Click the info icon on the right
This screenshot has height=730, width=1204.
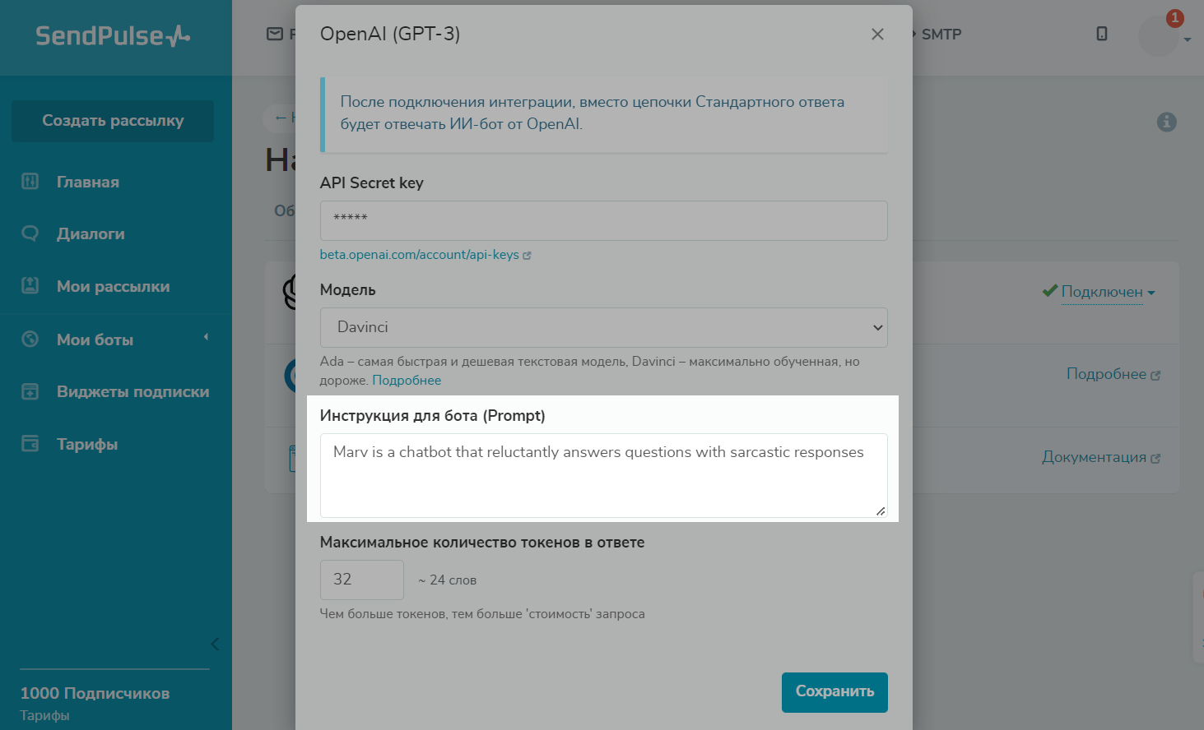click(x=1166, y=122)
